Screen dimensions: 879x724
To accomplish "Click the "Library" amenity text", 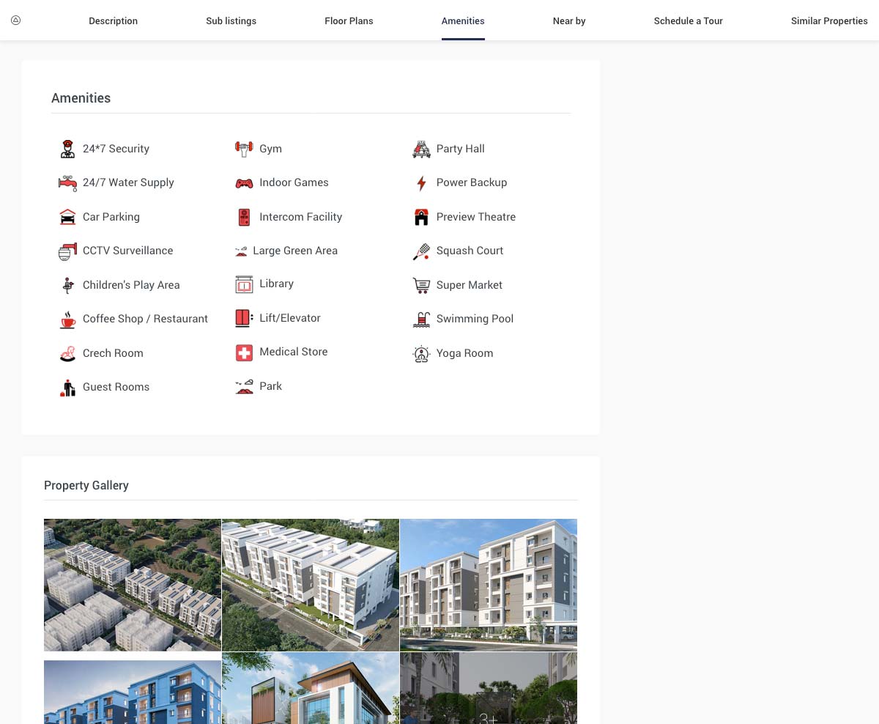I will pos(276,284).
